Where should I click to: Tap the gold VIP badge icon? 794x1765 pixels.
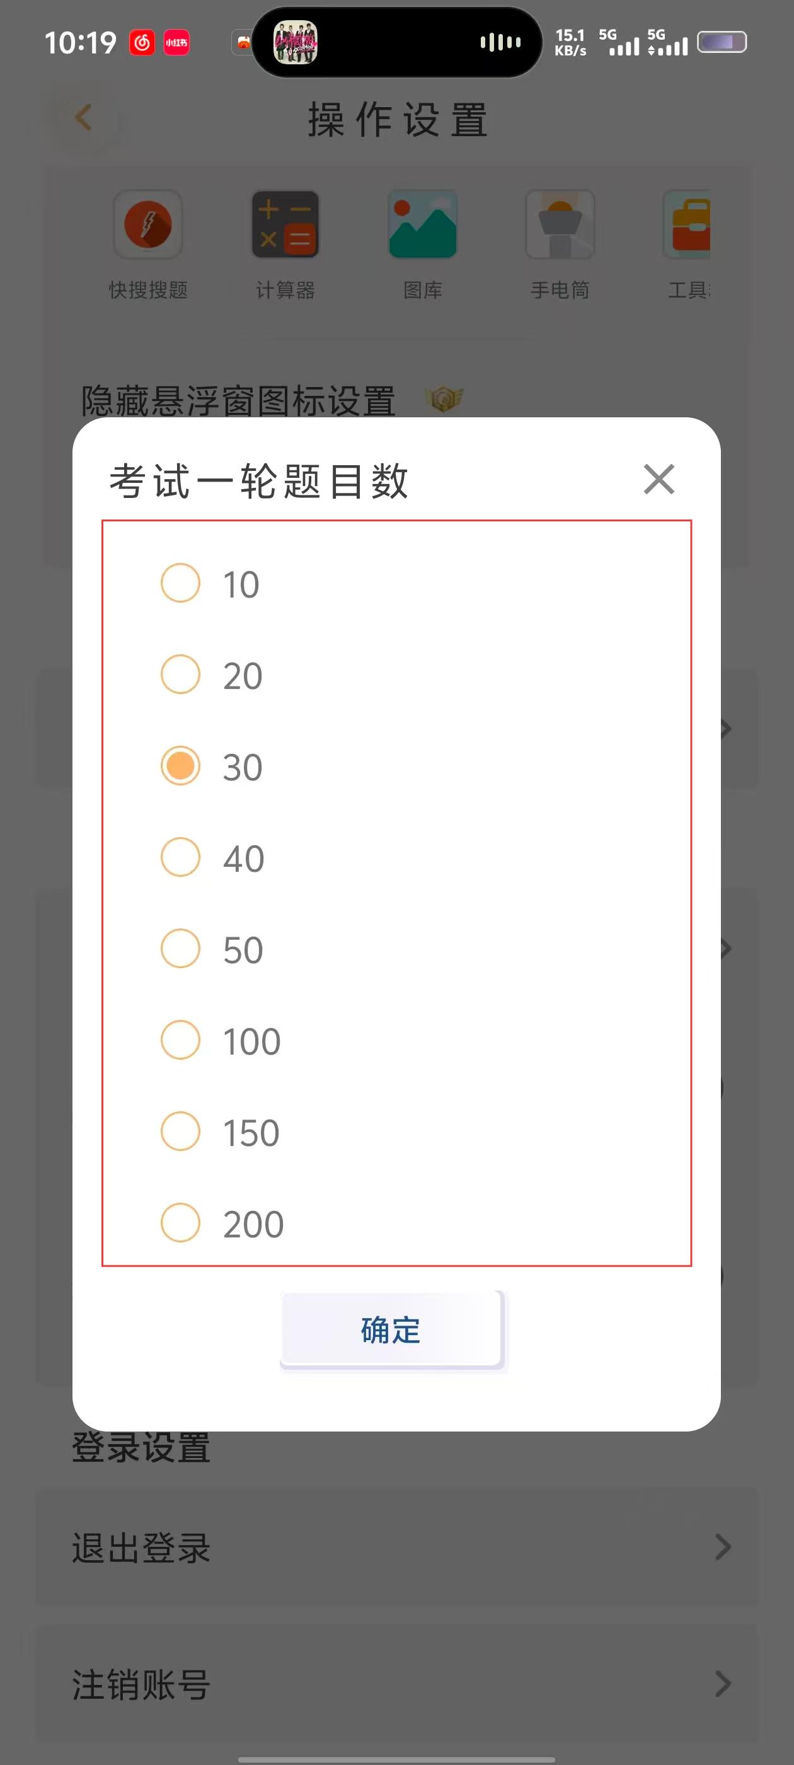coord(443,398)
